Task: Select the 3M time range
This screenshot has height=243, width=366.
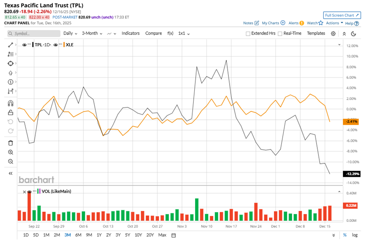Action: (67, 235)
